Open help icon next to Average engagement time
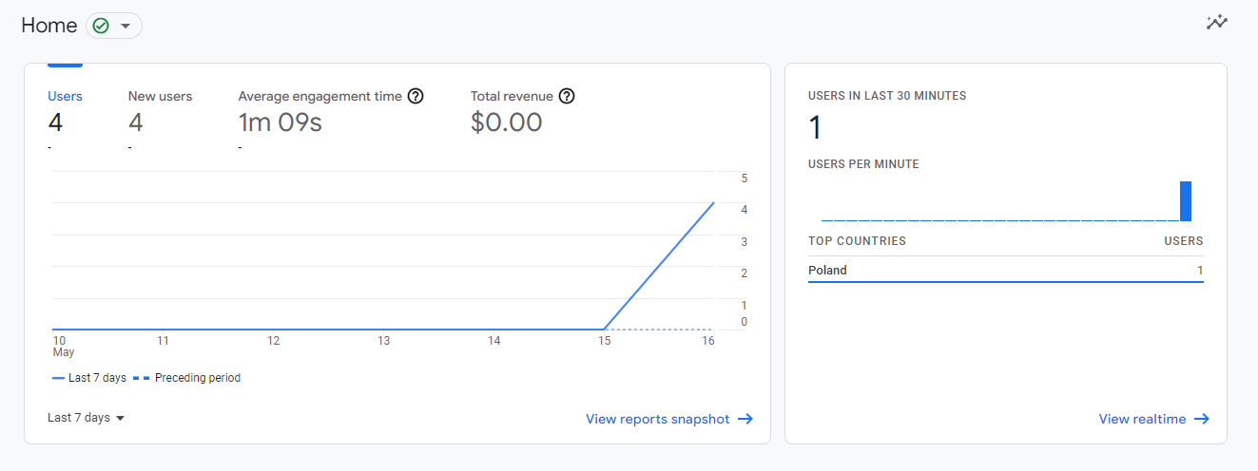 (x=416, y=96)
